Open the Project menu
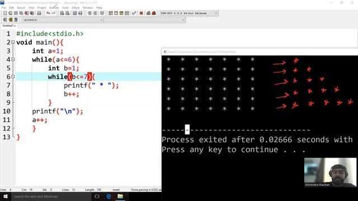The width and height of the screenshot is (358, 201). (x=42, y=7)
